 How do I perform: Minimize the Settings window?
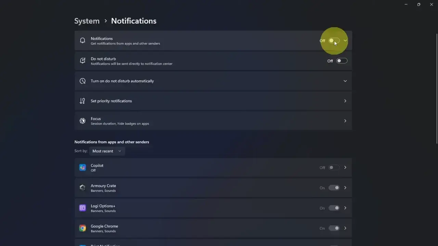[x=406, y=4]
